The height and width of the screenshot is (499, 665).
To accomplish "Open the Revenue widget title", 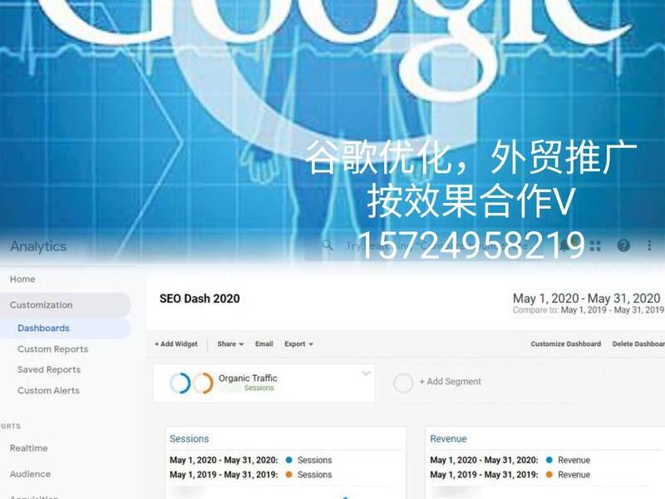I will point(448,439).
